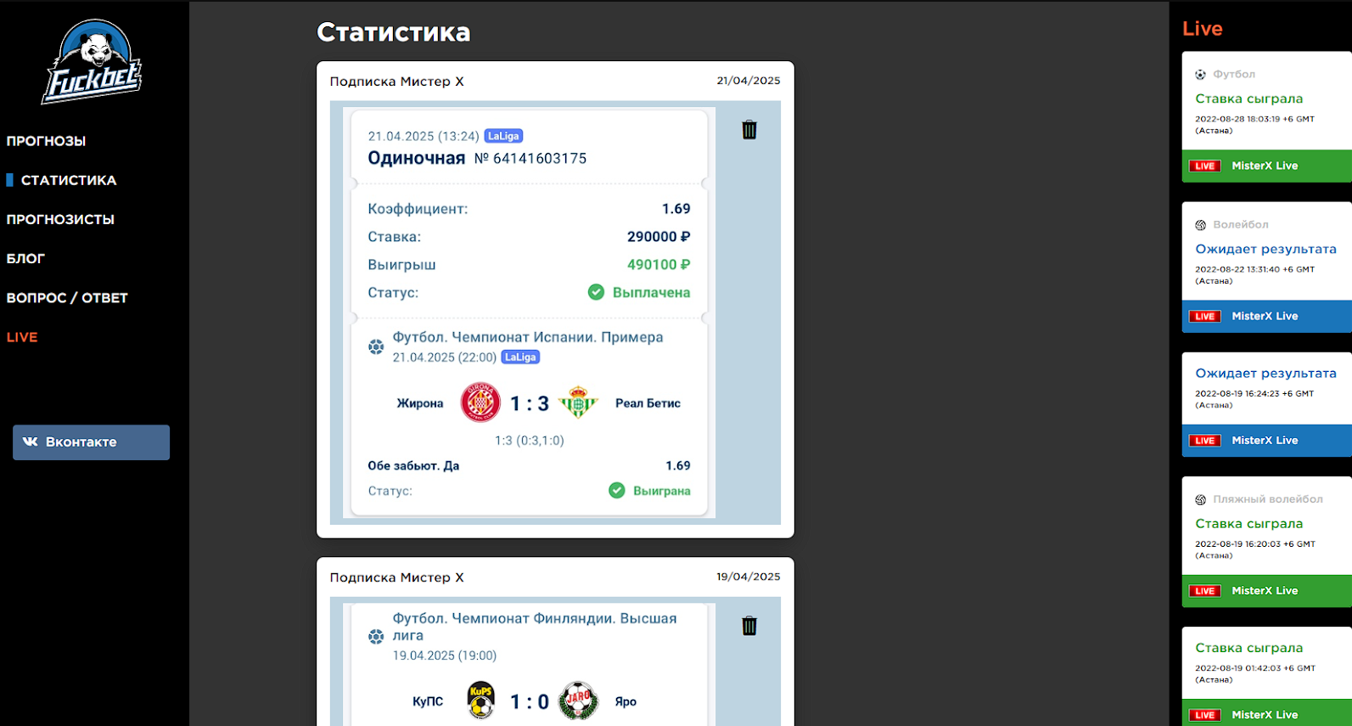The width and height of the screenshot is (1352, 726).
Task: Click the bet number № 64141603175
Action: (x=530, y=158)
